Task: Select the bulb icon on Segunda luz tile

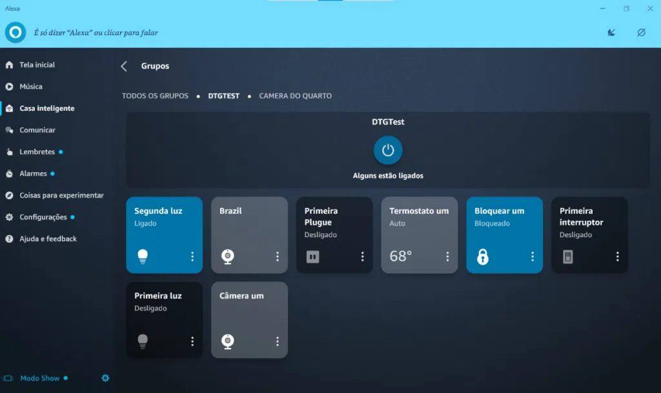Action: click(143, 256)
